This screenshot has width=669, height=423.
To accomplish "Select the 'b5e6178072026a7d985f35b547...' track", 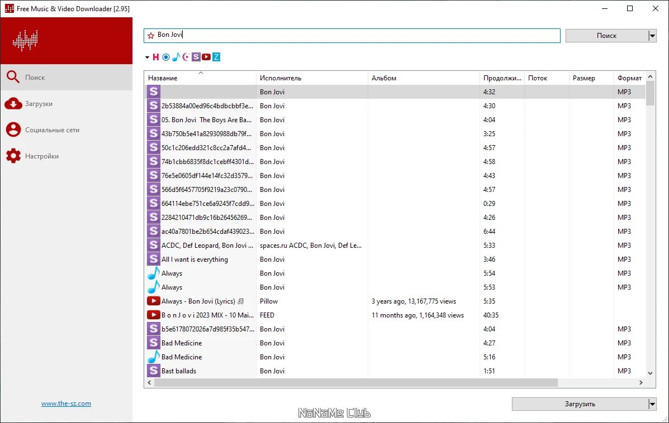I will coord(208,329).
